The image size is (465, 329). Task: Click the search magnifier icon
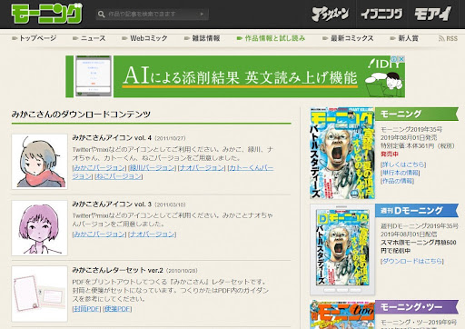(x=102, y=14)
